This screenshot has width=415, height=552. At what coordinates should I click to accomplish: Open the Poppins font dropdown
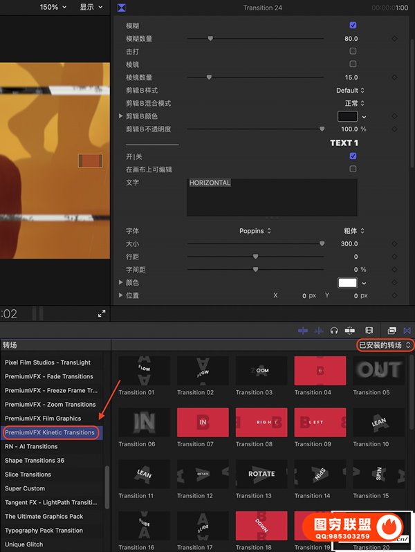[x=255, y=231]
